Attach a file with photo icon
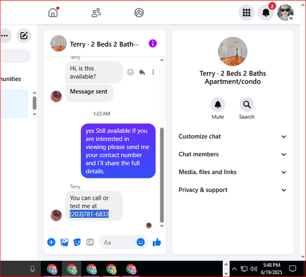 [64, 242]
